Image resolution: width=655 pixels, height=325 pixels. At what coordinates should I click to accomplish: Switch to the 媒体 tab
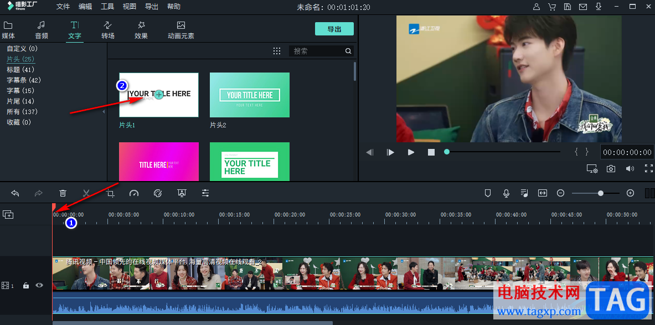point(8,30)
